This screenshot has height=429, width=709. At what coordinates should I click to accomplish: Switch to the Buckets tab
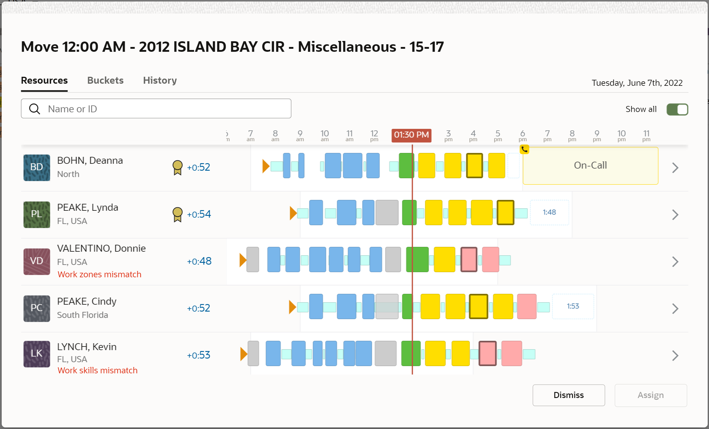(105, 80)
